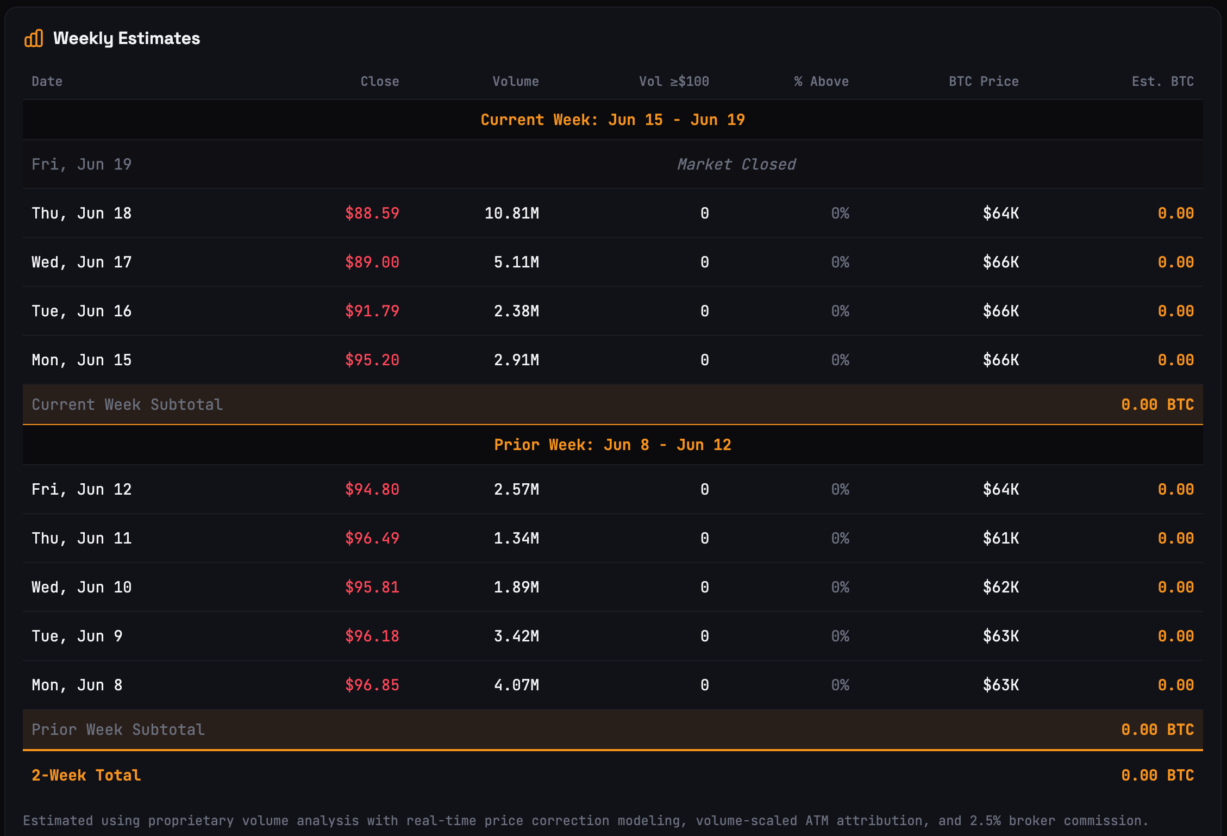
Task: Click the 2-Week Total label
Action: coord(86,775)
